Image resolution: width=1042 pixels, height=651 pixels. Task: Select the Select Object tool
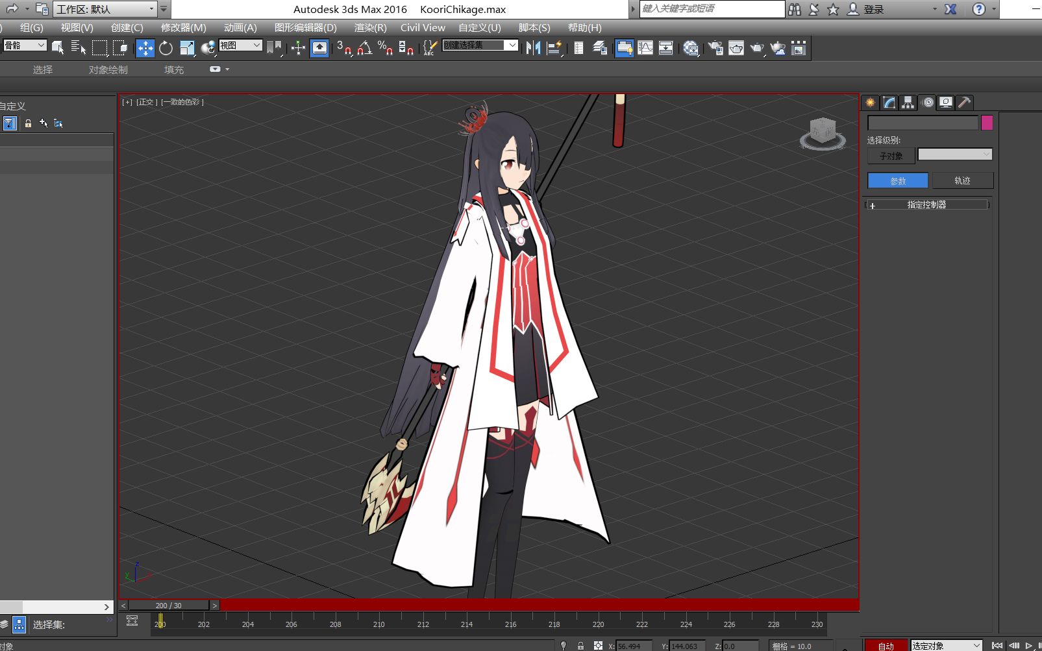pos(58,47)
